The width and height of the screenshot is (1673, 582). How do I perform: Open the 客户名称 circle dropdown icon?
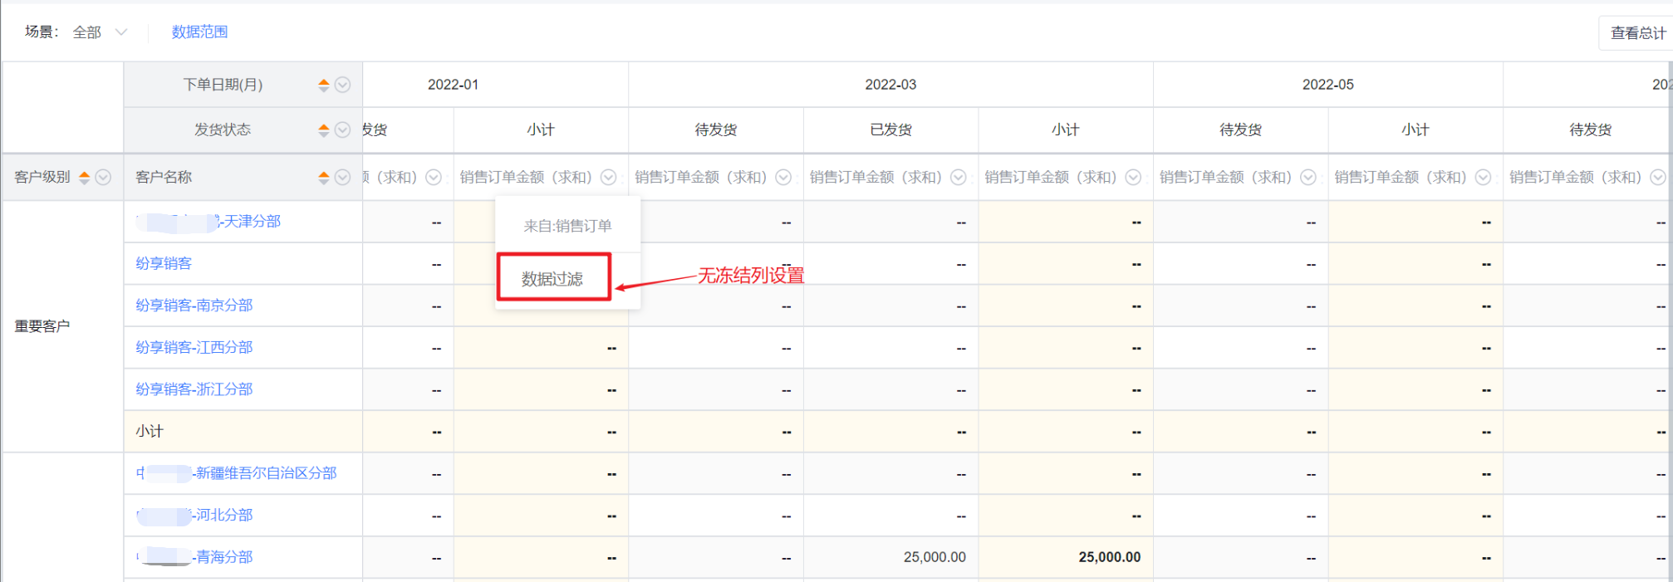point(342,177)
